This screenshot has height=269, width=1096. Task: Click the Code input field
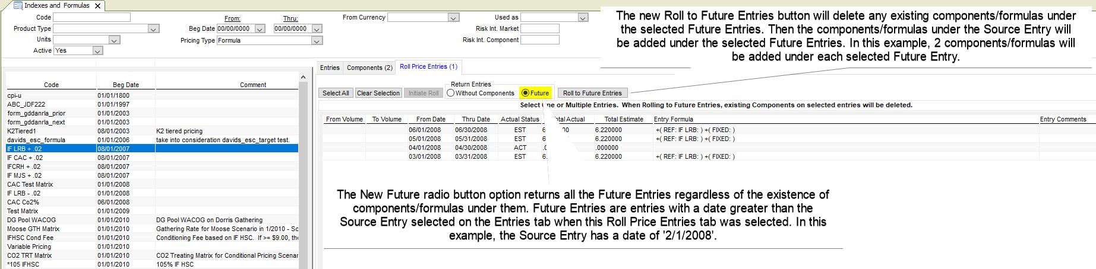(91, 17)
